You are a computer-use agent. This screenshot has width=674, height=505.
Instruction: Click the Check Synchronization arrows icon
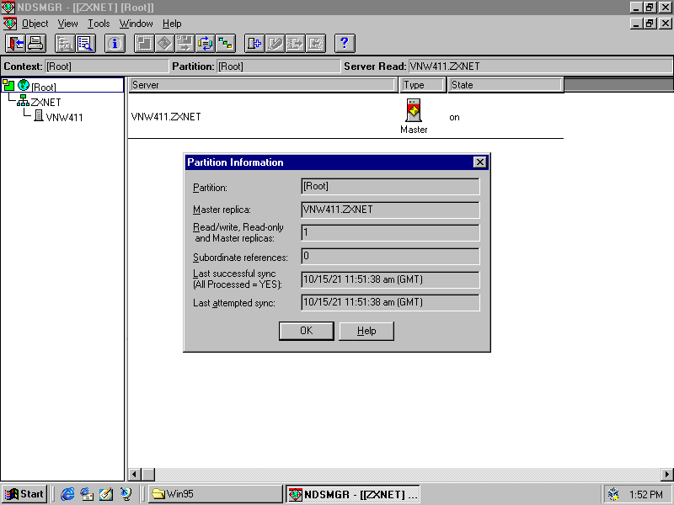tap(205, 44)
